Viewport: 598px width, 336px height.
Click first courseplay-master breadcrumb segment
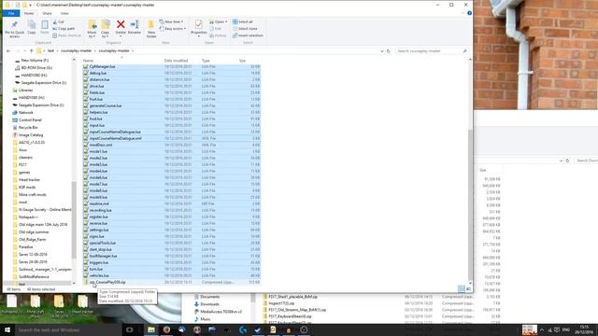coord(77,50)
